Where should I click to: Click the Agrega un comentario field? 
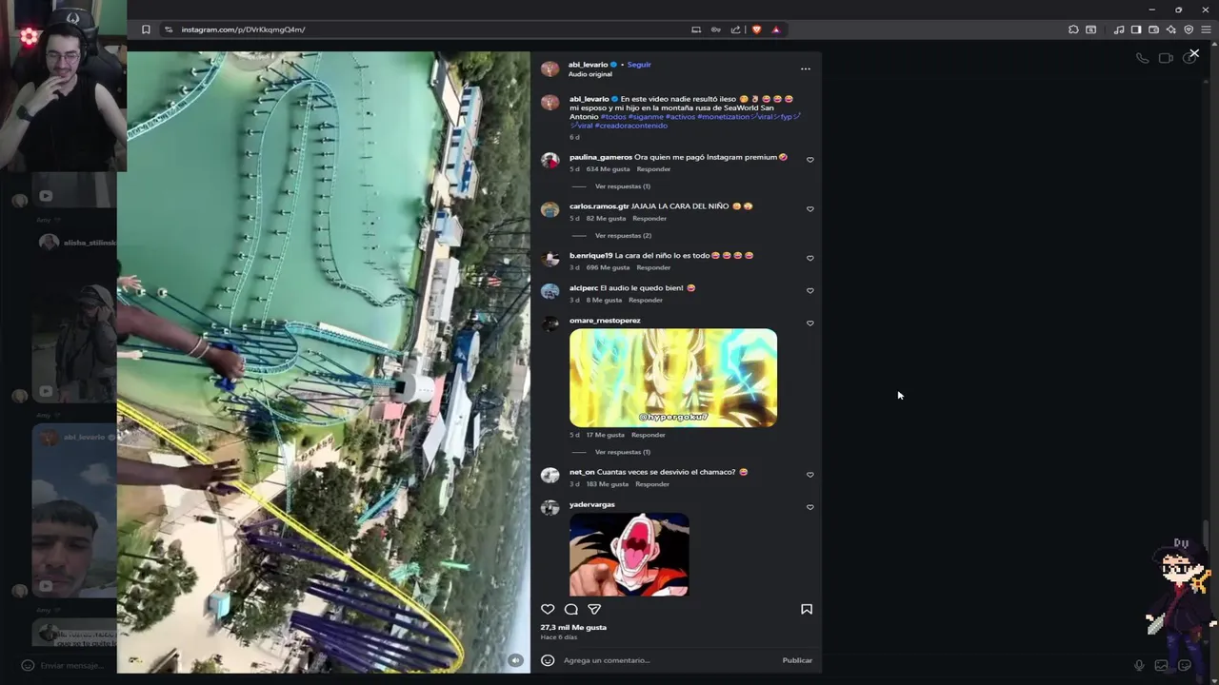667,660
